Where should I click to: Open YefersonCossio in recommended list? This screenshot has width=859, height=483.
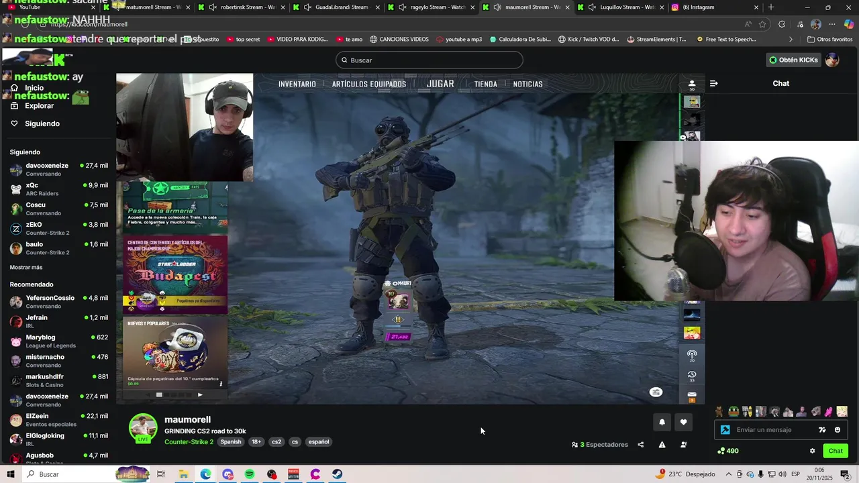coord(58,302)
